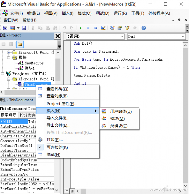Click the Reset (stop) toolbar icon
189x194 pixels.
point(95,28)
